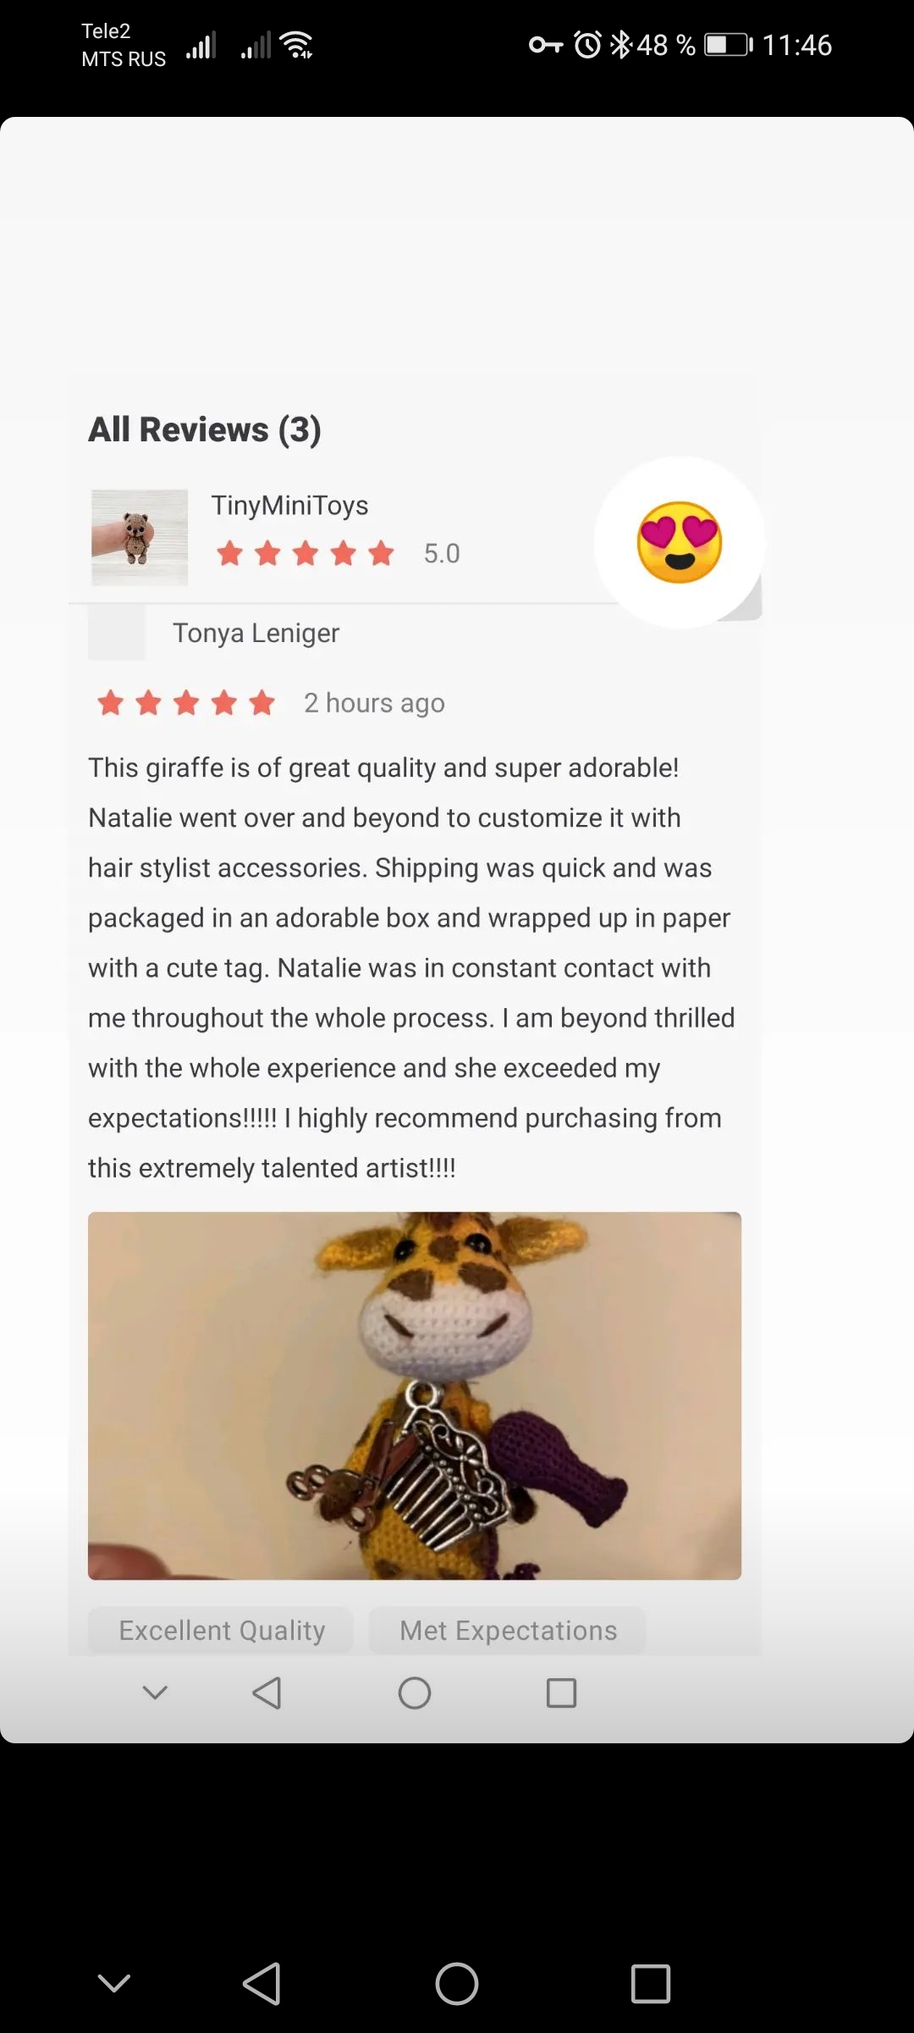
Task: Tap the inner back triangle icon
Action: pyautogui.click(x=267, y=1693)
